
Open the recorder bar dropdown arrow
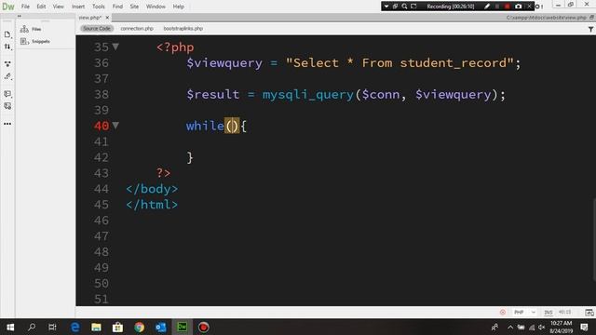[386, 7]
